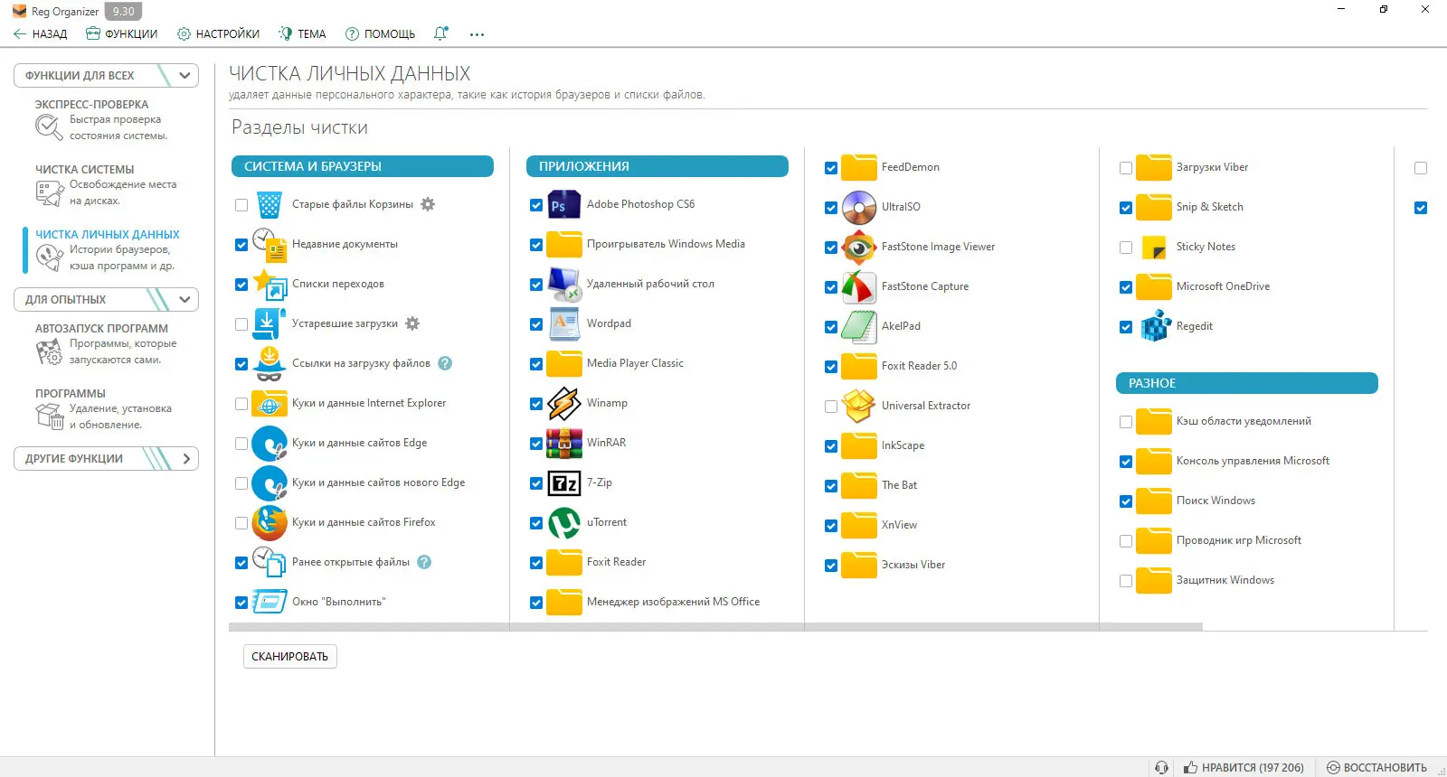The width and height of the screenshot is (1447, 777).
Task: Click the Universal Extractor box icon
Action: 859,407
